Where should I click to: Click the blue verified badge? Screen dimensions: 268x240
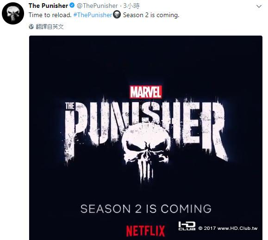72,6
